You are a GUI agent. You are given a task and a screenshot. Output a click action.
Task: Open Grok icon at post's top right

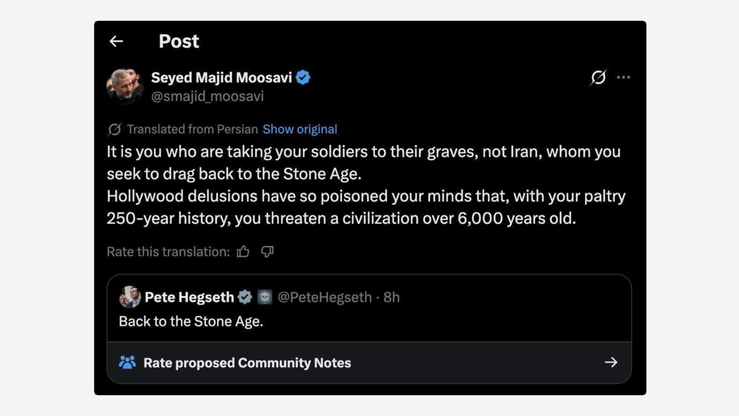(598, 78)
